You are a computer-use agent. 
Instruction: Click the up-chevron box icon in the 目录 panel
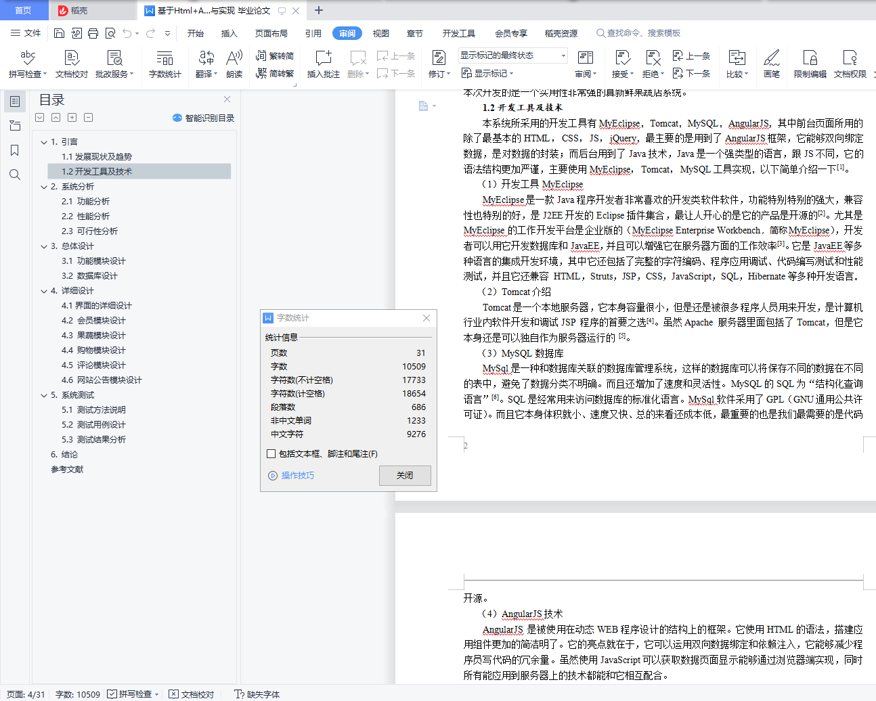coord(56,118)
